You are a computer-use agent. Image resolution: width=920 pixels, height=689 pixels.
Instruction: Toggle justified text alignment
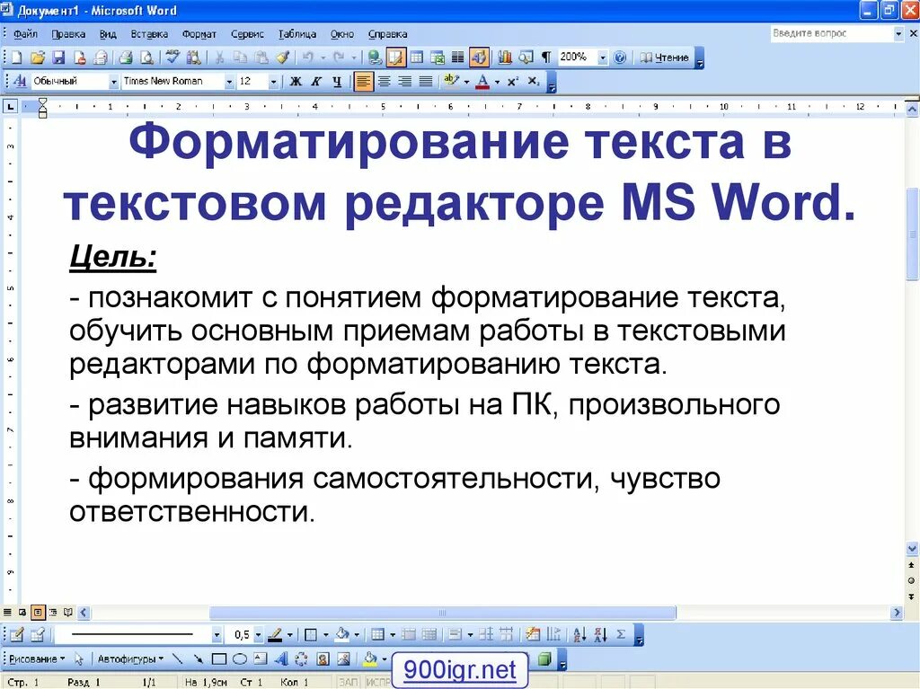pos(426,81)
